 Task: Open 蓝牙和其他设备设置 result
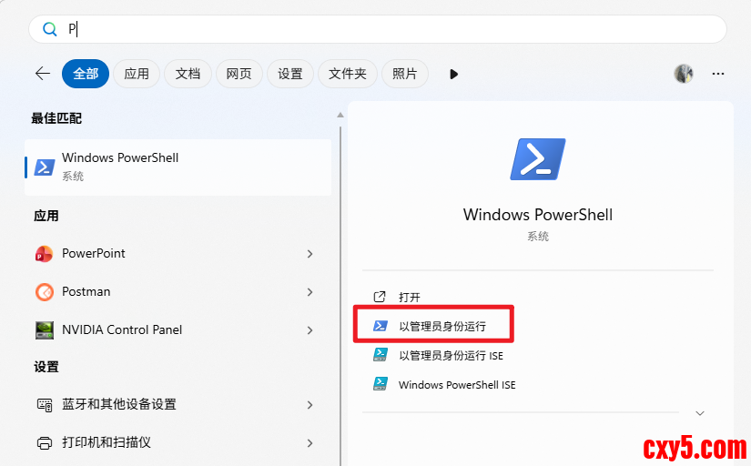pyautogui.click(x=119, y=404)
